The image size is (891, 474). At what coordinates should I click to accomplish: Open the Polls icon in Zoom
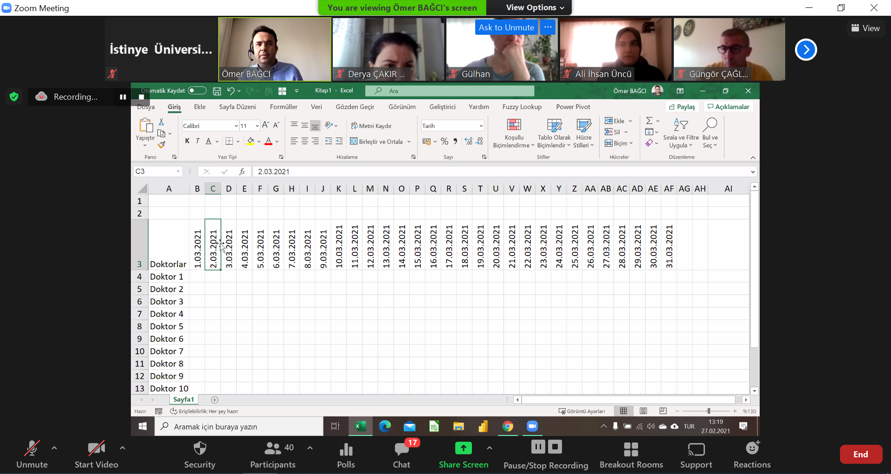346,449
